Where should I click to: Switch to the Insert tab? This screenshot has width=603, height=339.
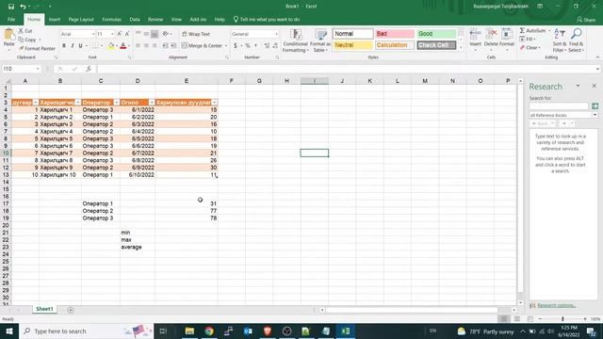tap(55, 19)
